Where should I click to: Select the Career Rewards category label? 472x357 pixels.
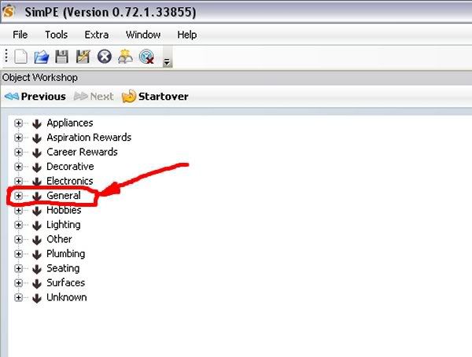point(82,152)
